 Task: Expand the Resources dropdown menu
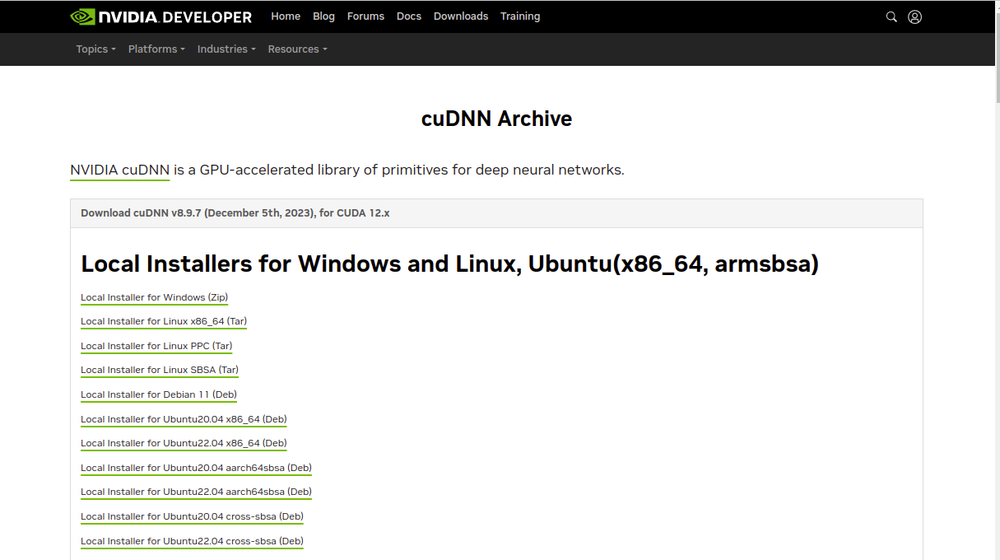pos(297,49)
